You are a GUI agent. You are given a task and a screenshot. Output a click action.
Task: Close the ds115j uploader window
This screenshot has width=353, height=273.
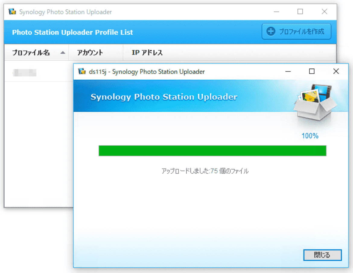pos(336,71)
